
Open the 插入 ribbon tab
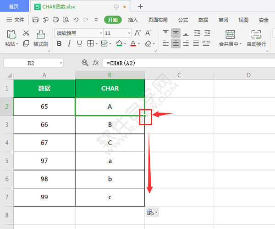(133, 20)
